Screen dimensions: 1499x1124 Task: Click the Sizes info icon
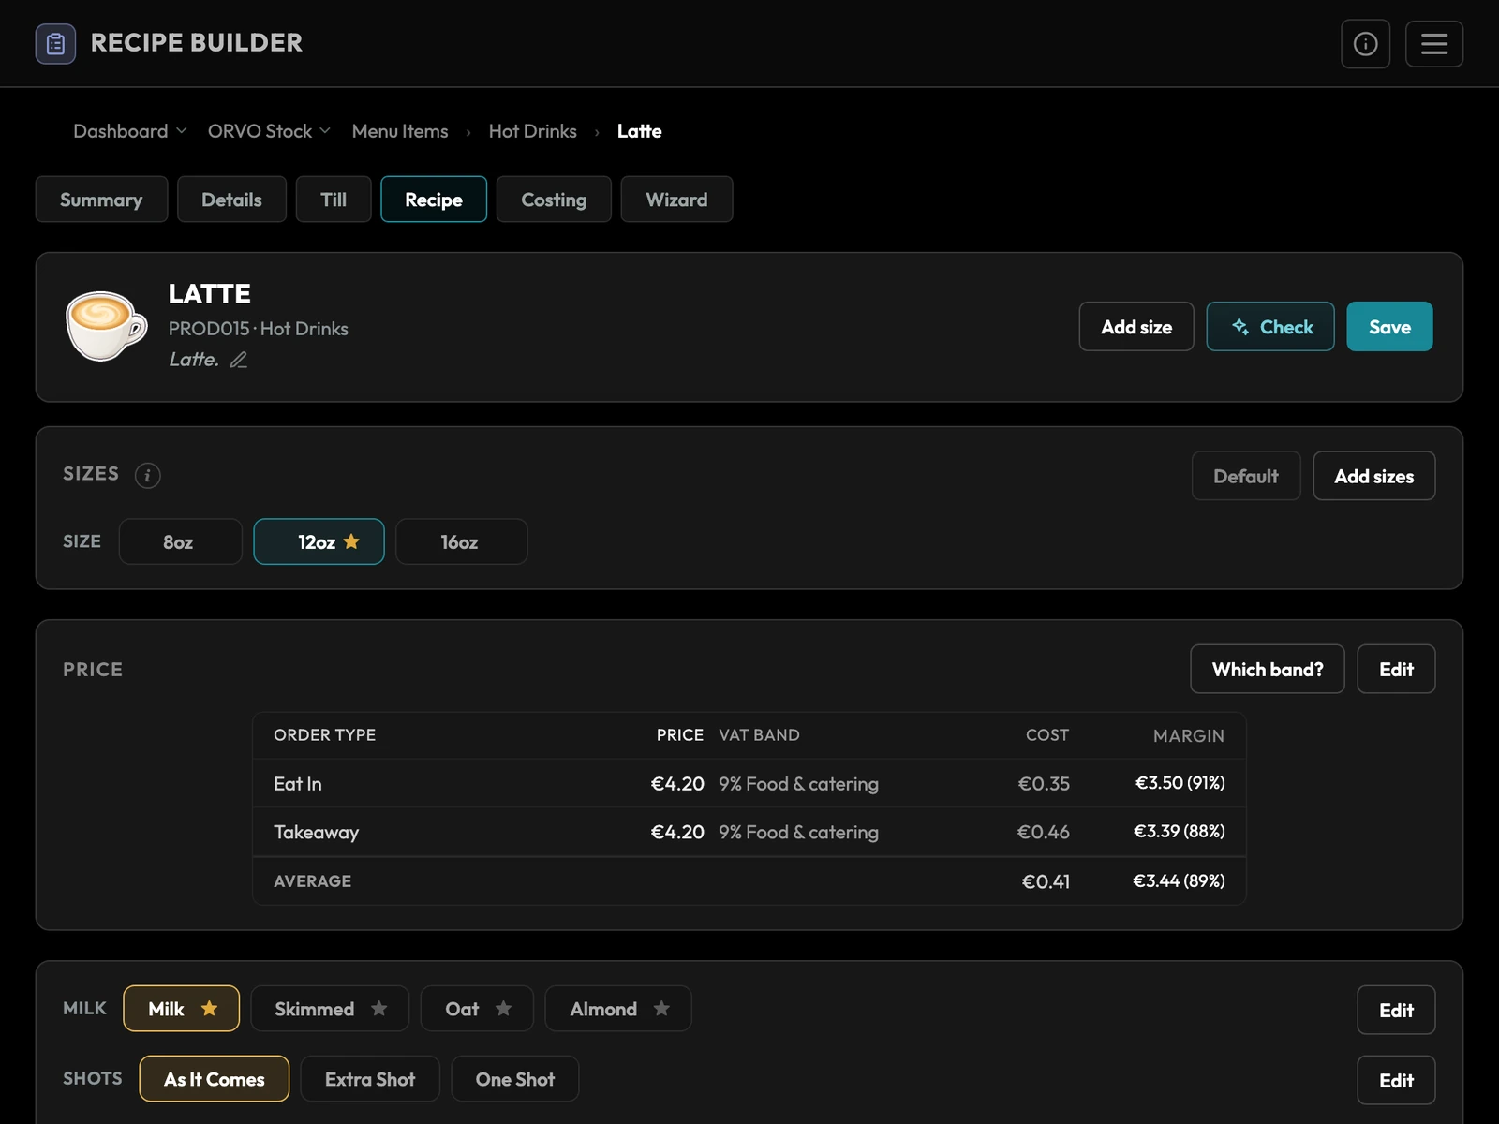(x=147, y=476)
